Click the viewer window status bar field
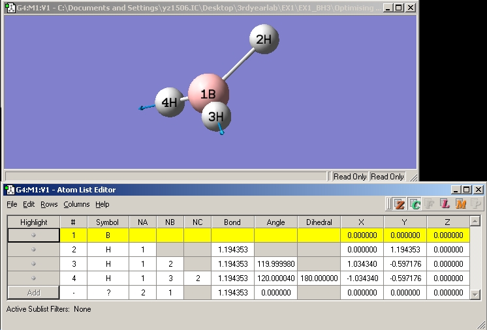 [166, 177]
